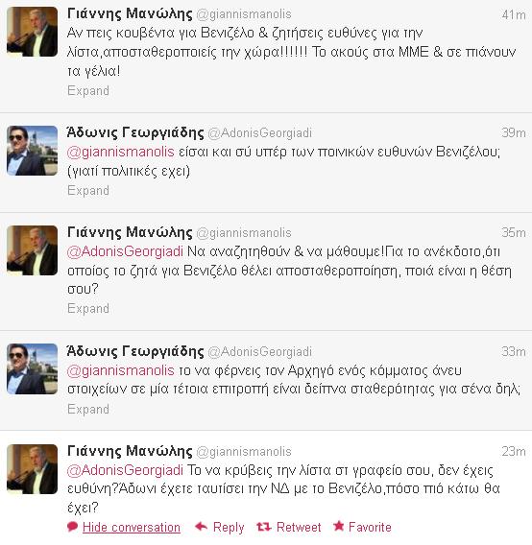
Task: Open the Γιάννης Μανώλης name on the top tweet
Action: tap(130, 13)
